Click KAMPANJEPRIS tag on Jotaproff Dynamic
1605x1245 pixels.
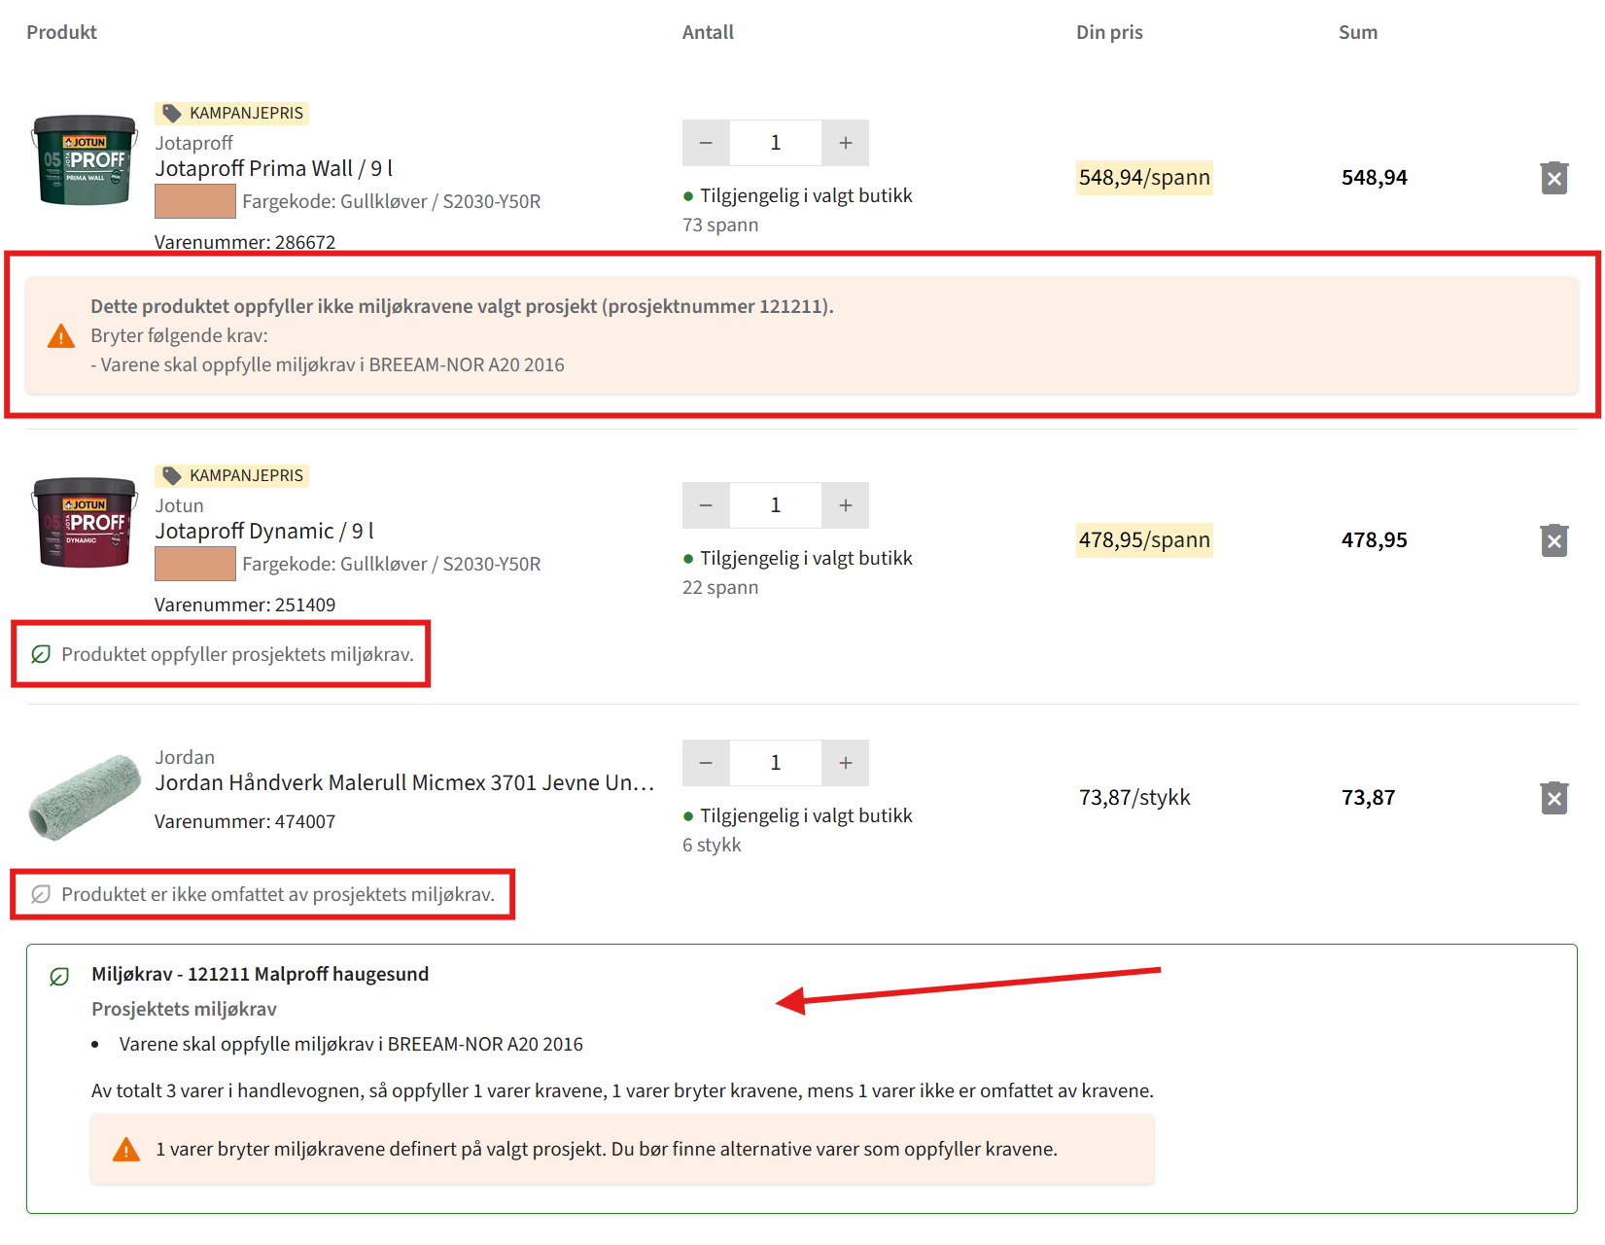tap(231, 476)
